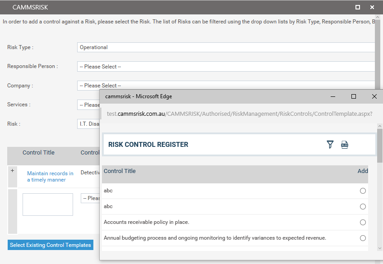Click the Annual budgeting process control text
383x264 pixels.
215,238
